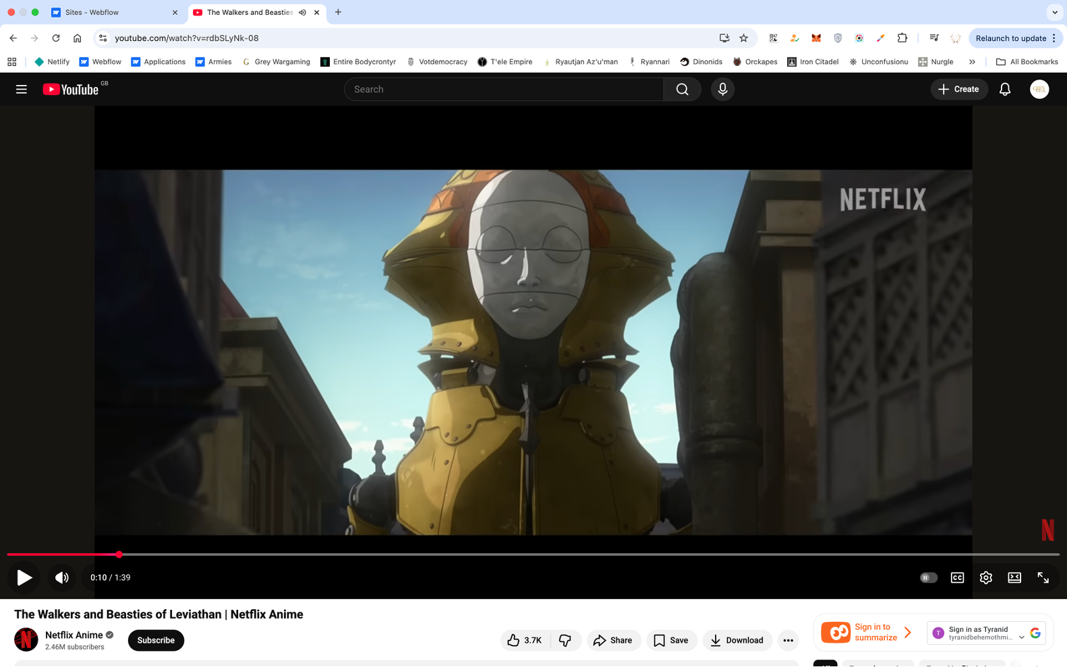Toggle closed captions with the CC button
The height and width of the screenshot is (667, 1067).
coord(957,577)
